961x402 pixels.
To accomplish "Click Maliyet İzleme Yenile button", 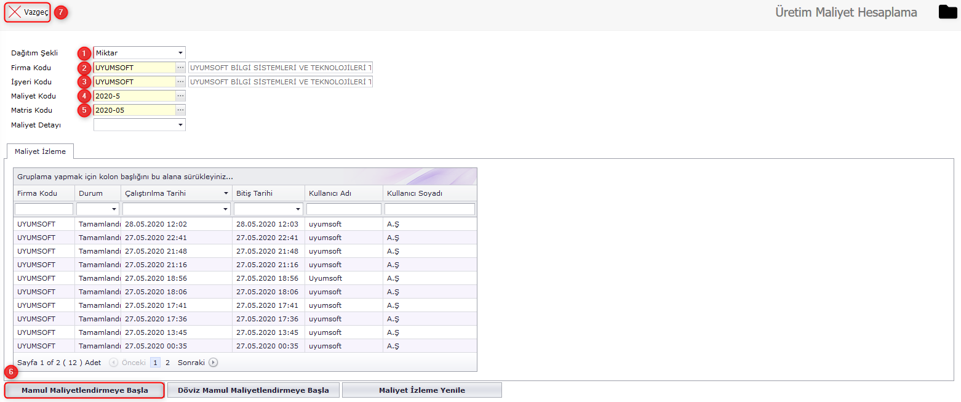I will (422, 390).
